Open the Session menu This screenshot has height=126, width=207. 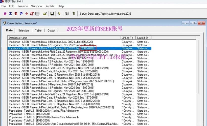tap(23, 6)
